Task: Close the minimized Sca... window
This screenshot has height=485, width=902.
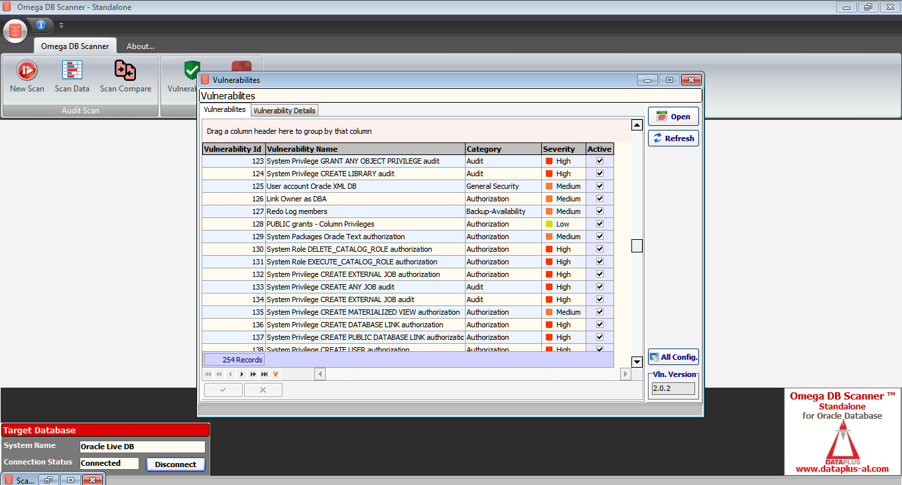Action: pos(93,480)
